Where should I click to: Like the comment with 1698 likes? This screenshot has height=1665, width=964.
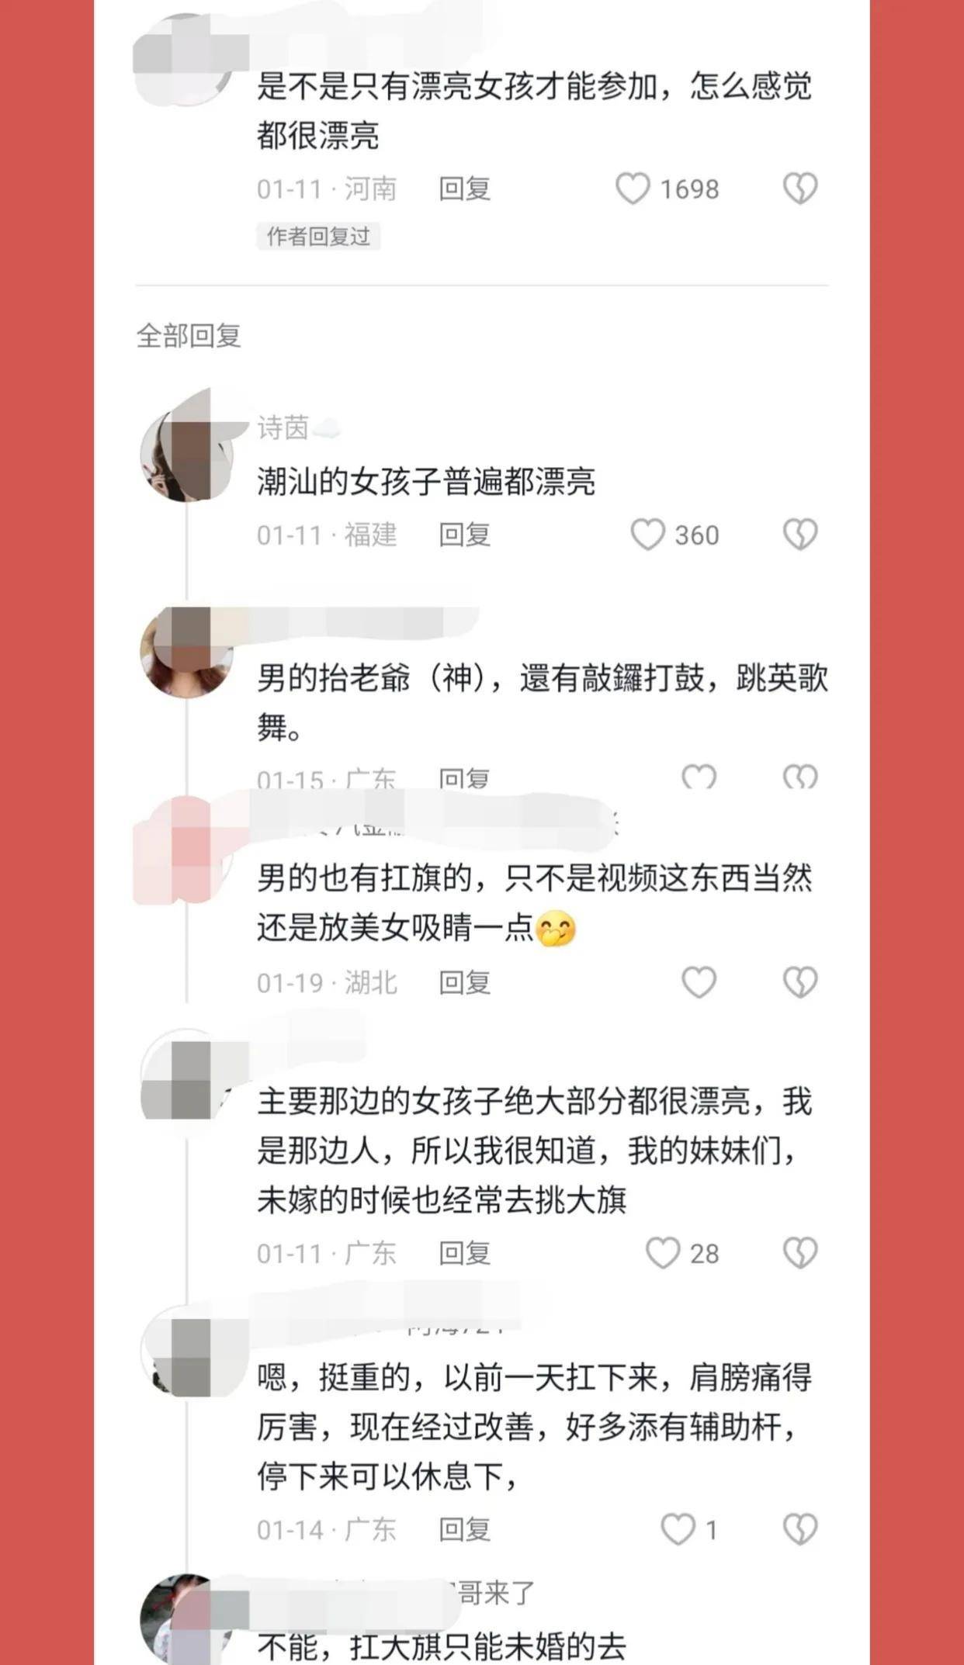(633, 189)
